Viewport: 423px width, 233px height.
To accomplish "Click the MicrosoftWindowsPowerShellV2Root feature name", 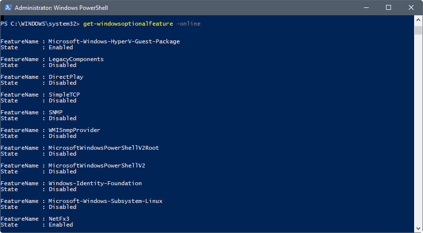I will pyautogui.click(x=103, y=148).
